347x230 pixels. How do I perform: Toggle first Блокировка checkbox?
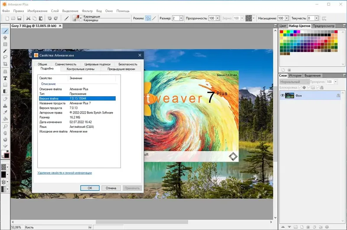coord(300,88)
